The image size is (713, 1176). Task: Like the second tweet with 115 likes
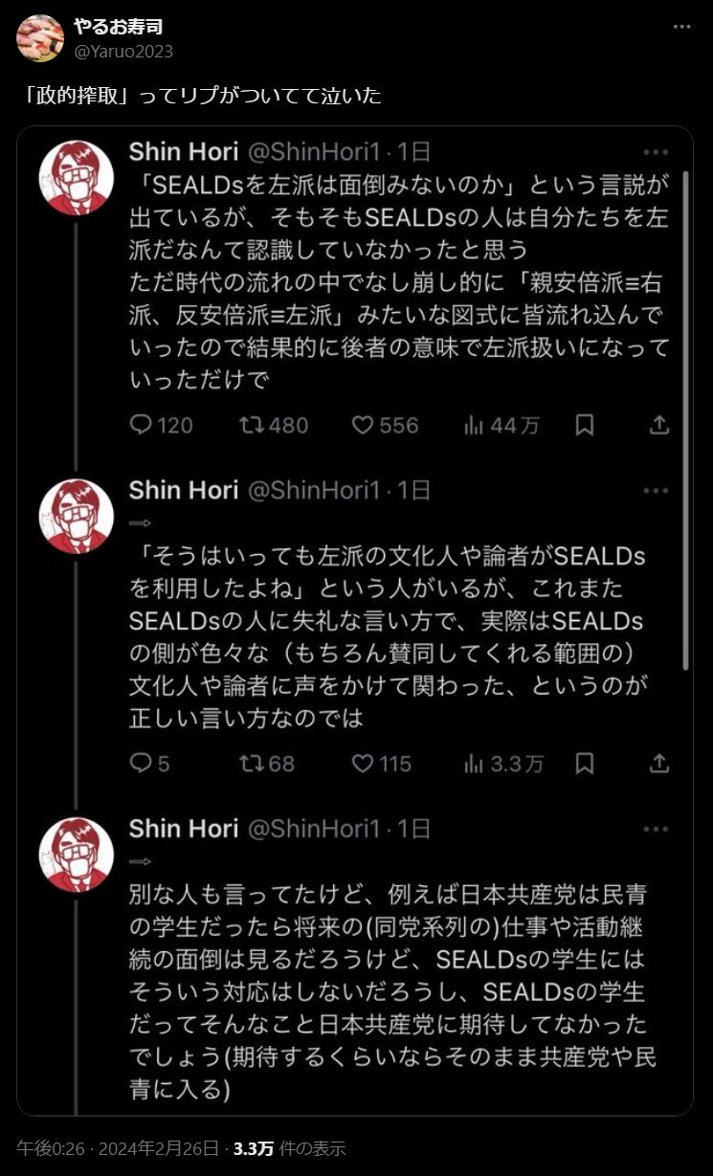(363, 763)
